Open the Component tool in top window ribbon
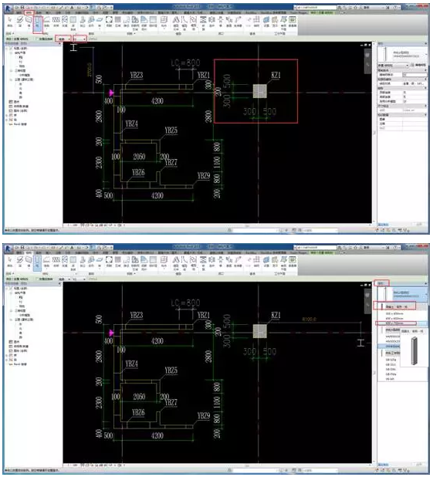 (164, 22)
